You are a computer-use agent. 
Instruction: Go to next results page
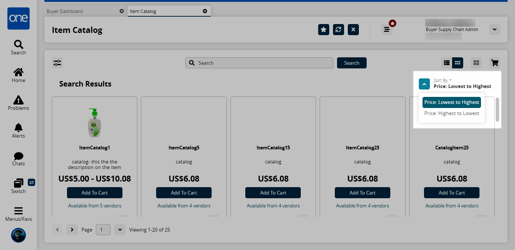(72, 230)
